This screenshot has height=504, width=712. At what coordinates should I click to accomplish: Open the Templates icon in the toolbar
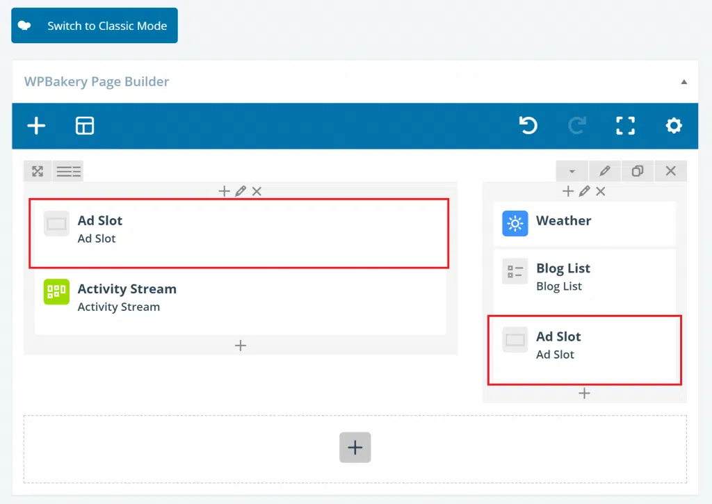[85, 126]
